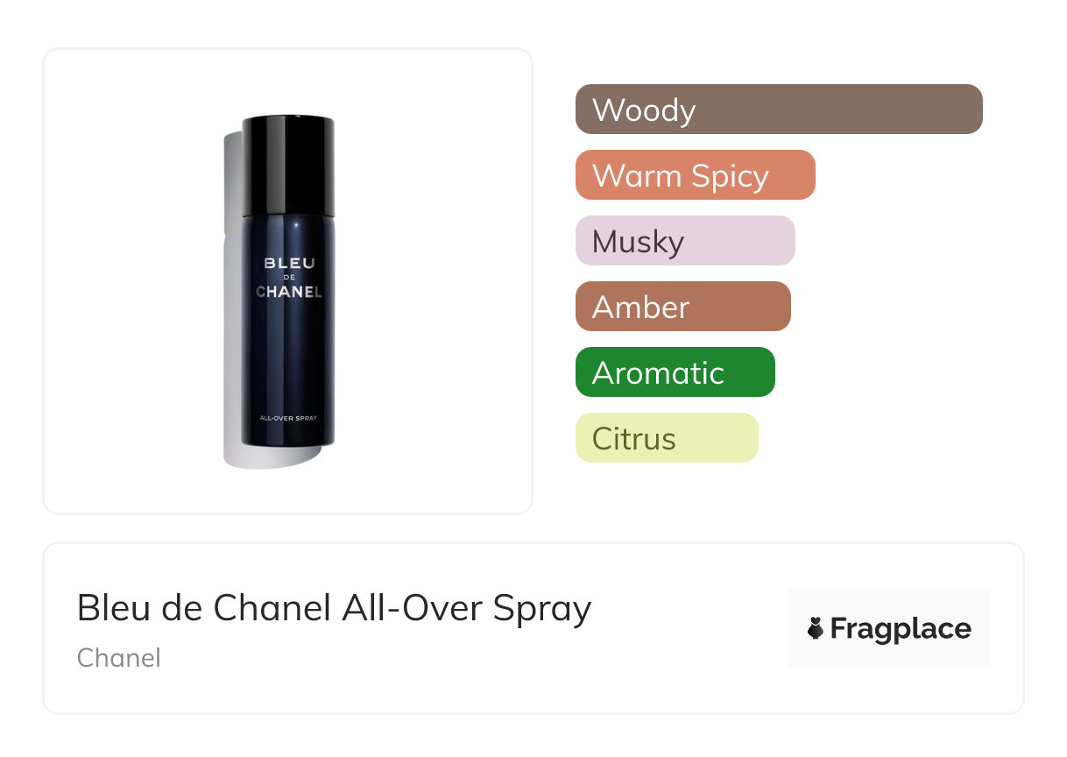Viewport: 1067px width, 757px height.
Task: Select the Warm Spicy accord bar
Action: click(695, 175)
